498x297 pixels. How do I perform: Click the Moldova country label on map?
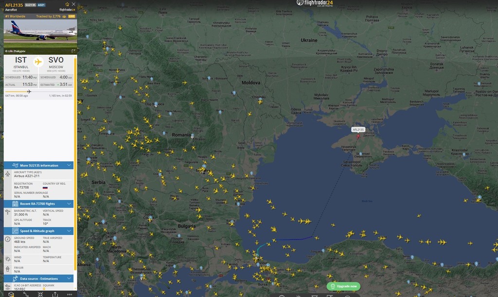coord(251,82)
